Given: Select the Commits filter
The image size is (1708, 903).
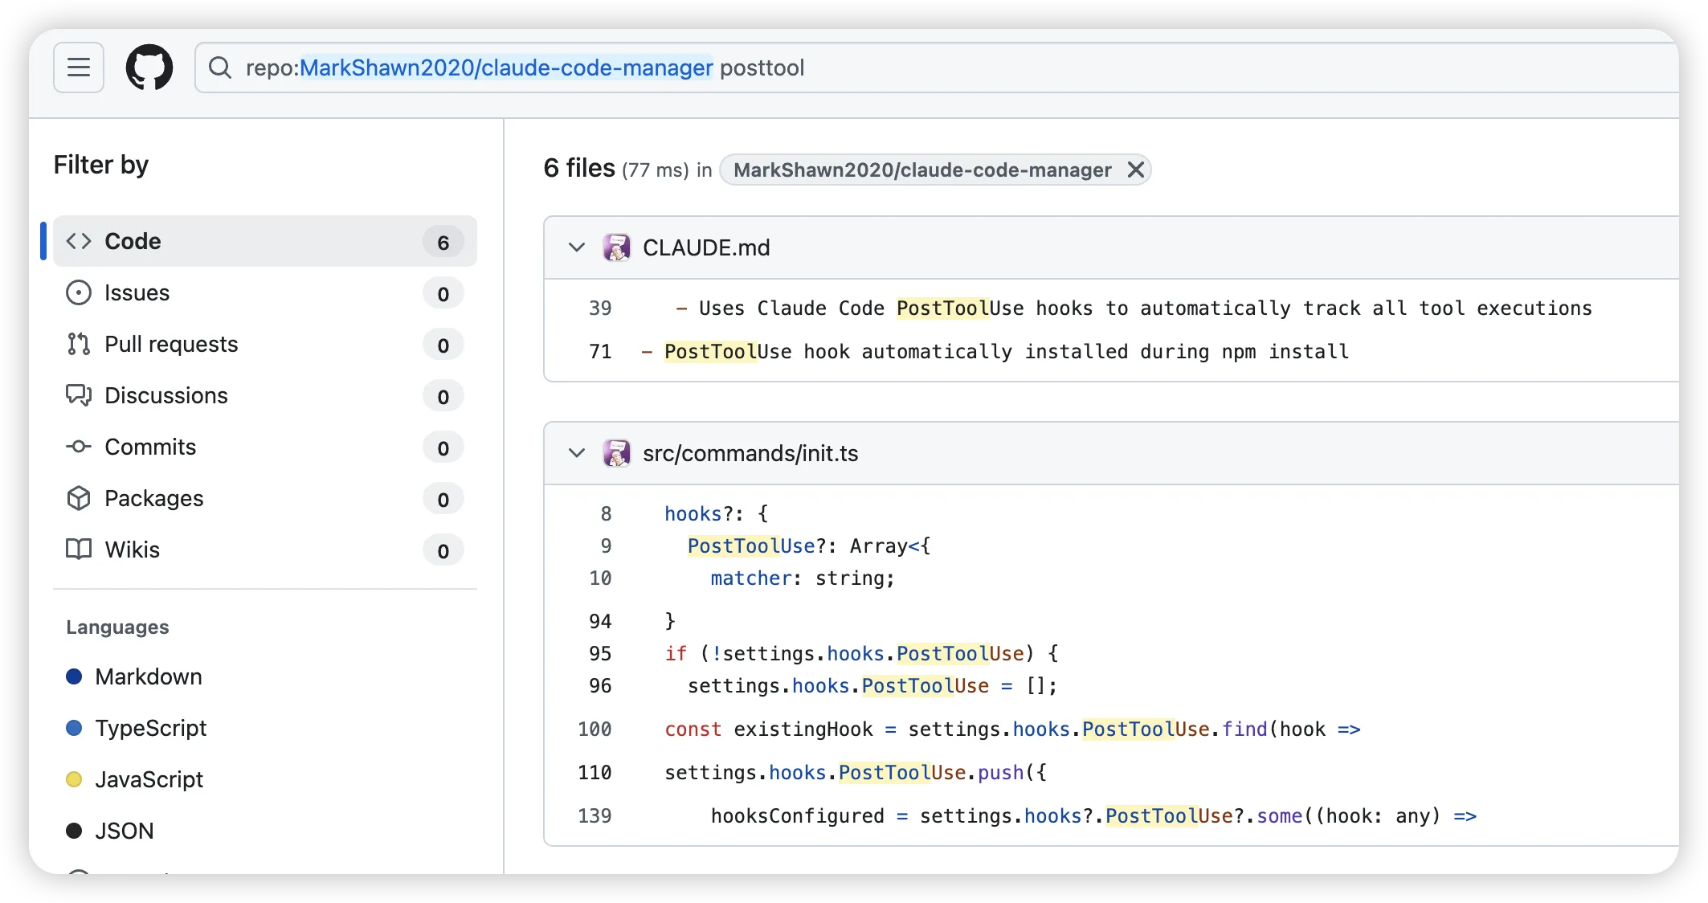Looking at the screenshot, I should tap(265, 447).
